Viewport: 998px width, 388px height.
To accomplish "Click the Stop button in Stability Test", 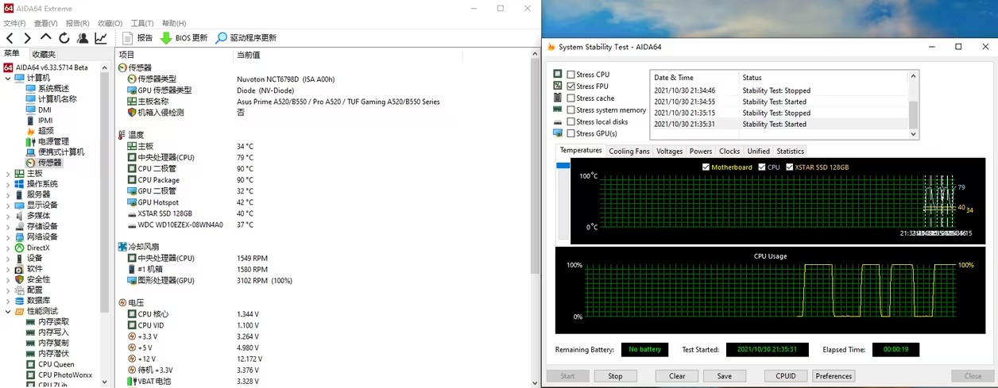I will [x=615, y=376].
